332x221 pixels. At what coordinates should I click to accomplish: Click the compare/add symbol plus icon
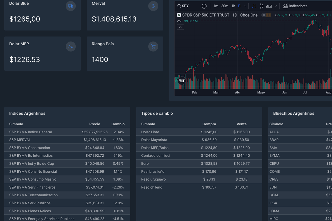(204, 6)
